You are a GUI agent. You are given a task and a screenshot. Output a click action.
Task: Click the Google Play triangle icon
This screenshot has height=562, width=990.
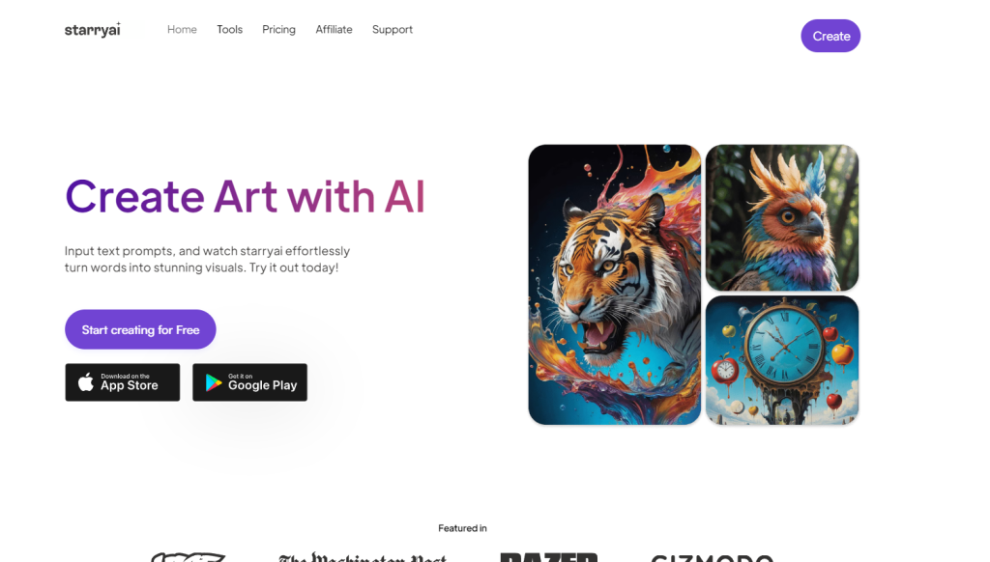214,382
